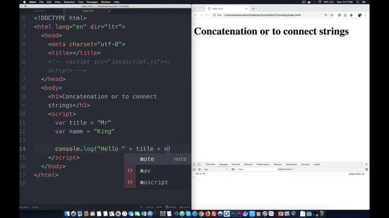The width and height of the screenshot is (389, 218).
Task: Click the var name = "King" code line
Action: [x=84, y=131]
